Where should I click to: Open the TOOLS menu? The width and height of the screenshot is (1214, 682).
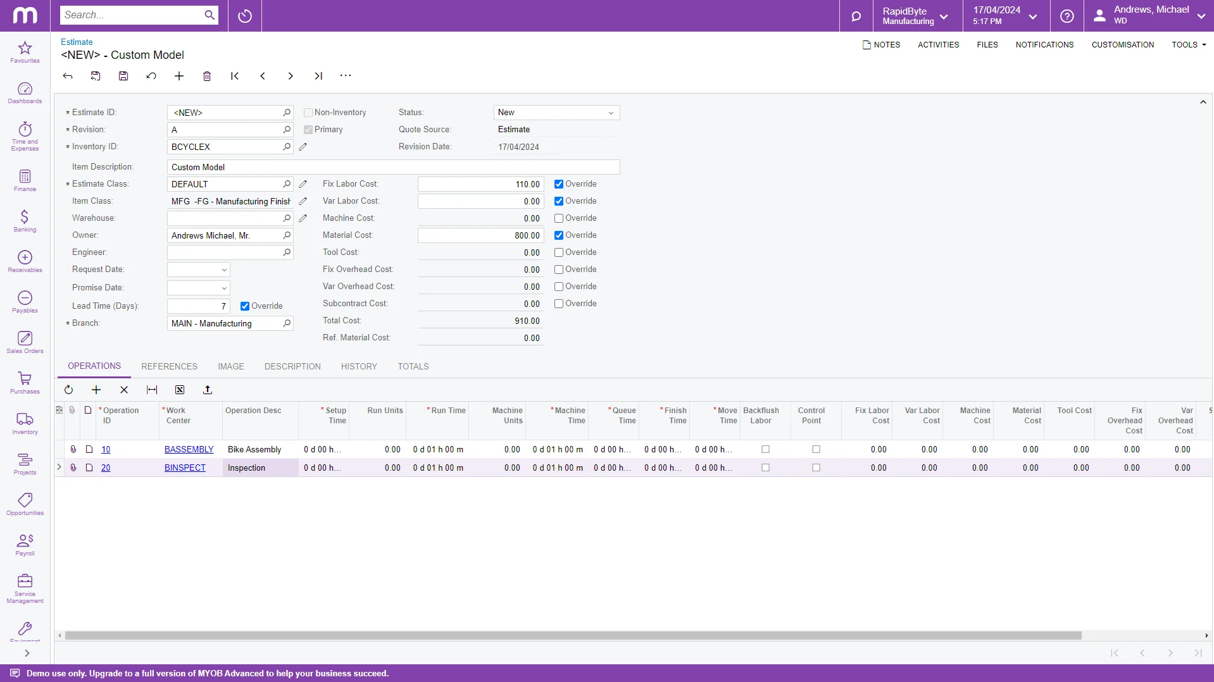pyautogui.click(x=1188, y=44)
